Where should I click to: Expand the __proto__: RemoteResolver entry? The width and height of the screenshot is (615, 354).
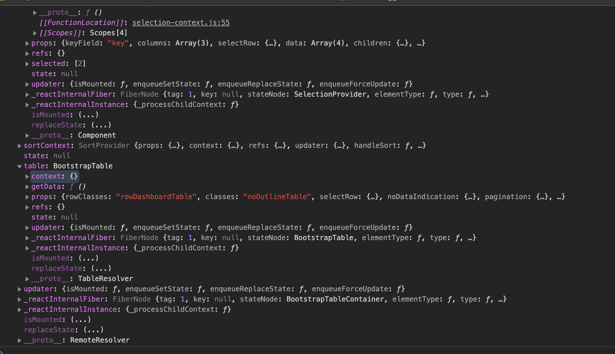pyautogui.click(x=20, y=340)
